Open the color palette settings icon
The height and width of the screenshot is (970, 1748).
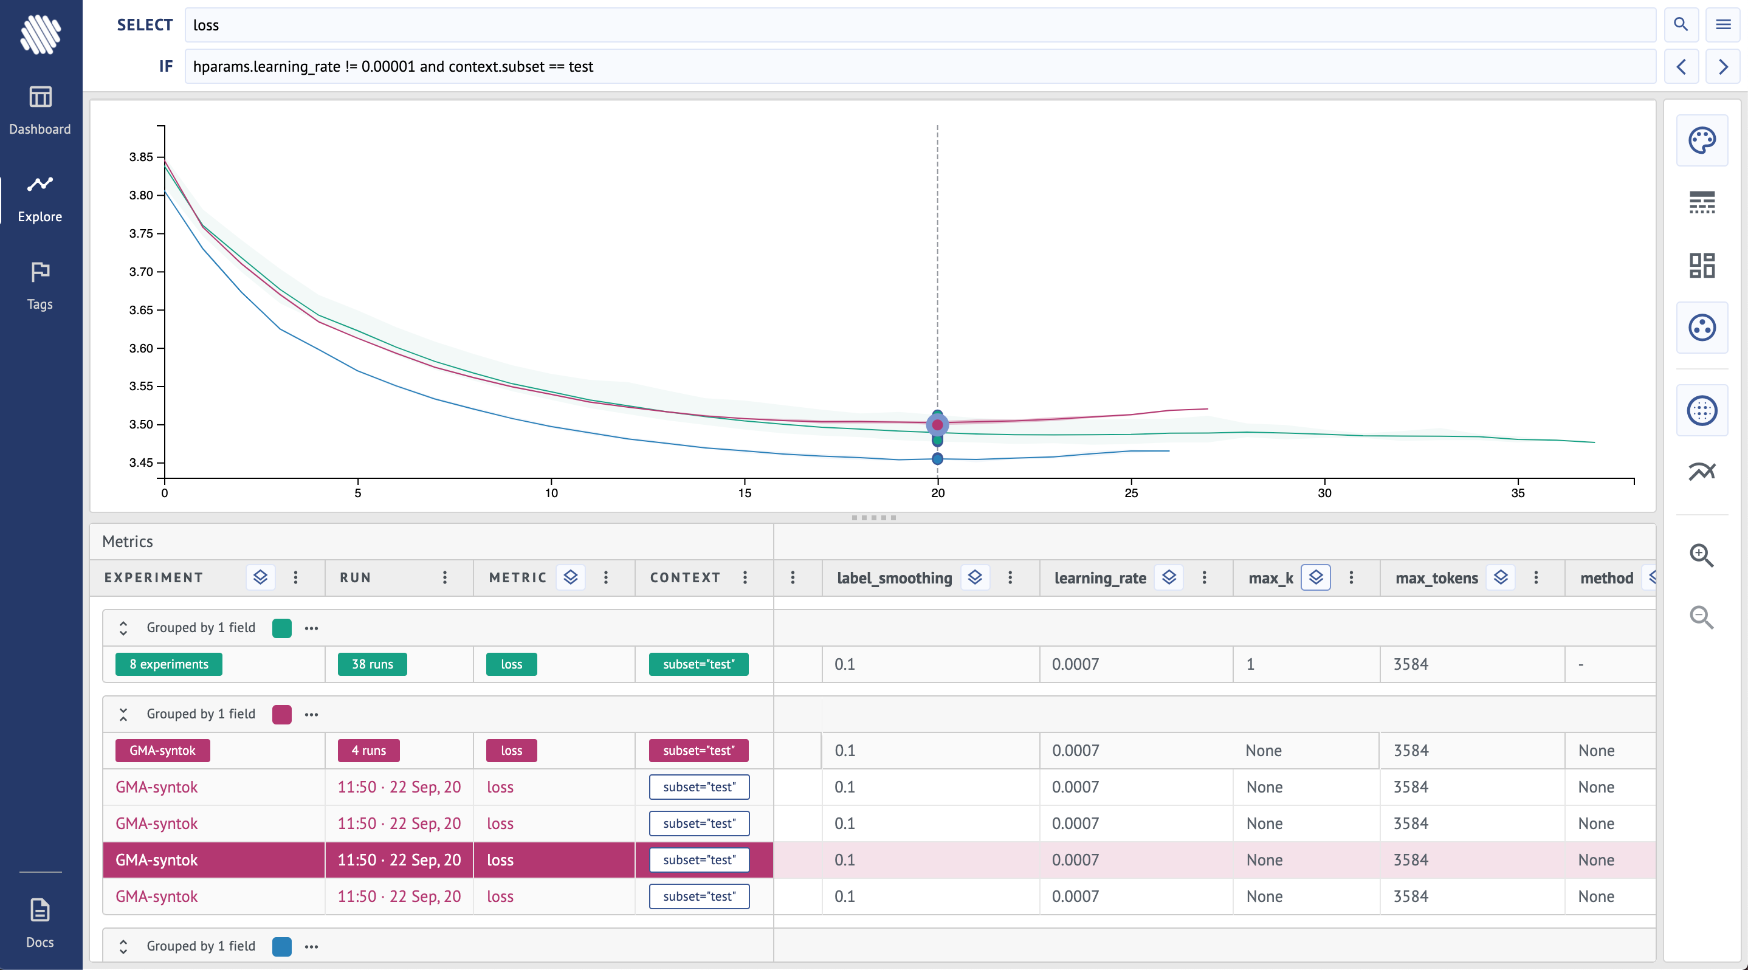point(1701,140)
